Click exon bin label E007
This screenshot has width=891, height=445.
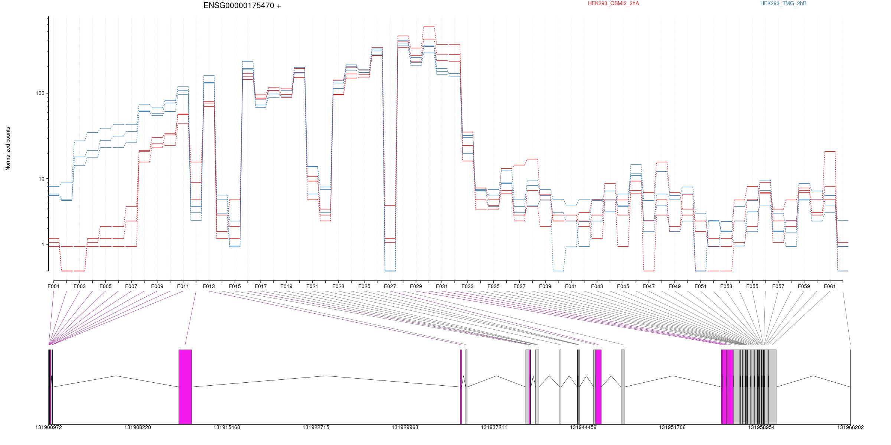(x=131, y=286)
